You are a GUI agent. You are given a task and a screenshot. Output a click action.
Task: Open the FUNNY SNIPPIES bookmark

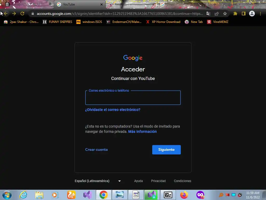click(x=57, y=22)
